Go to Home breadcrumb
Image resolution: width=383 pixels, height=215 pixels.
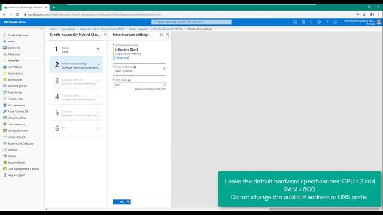(x=53, y=29)
